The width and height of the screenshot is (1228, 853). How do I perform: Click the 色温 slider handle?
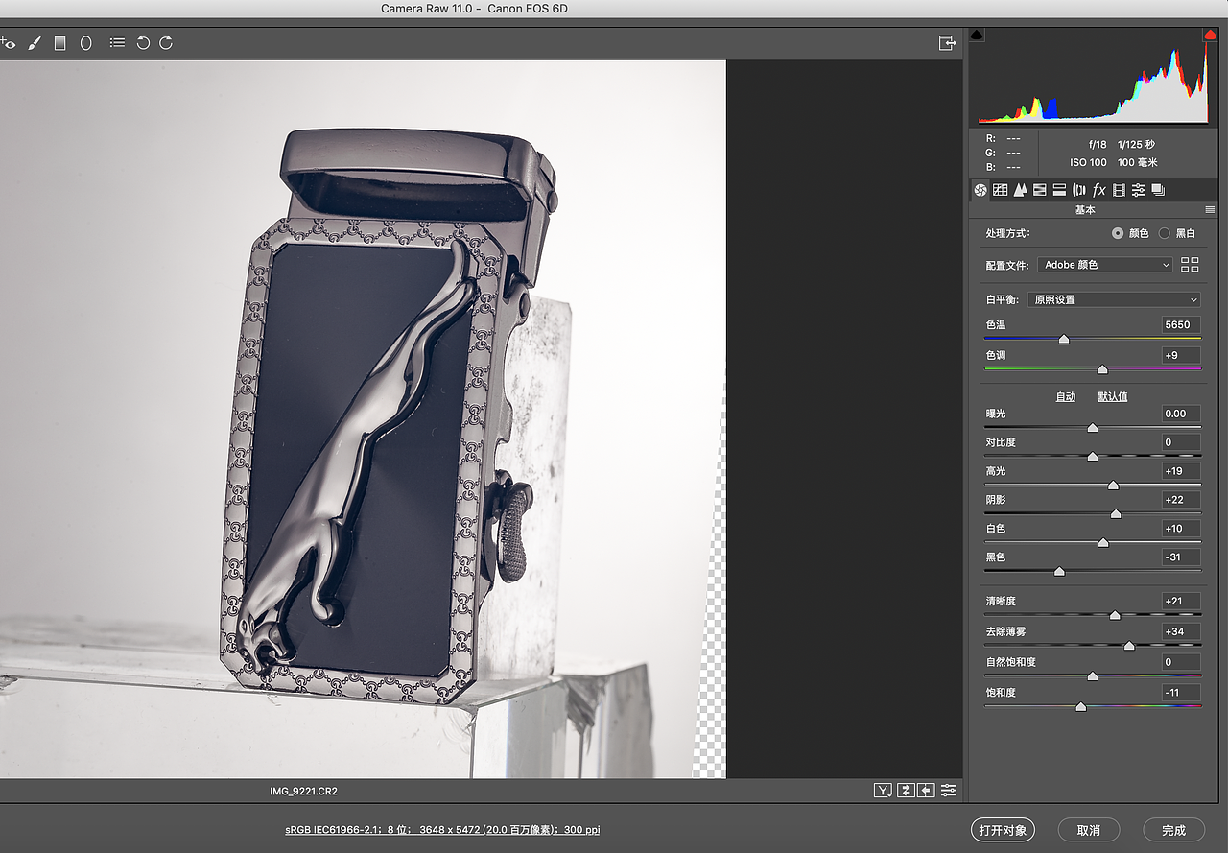[1064, 339]
